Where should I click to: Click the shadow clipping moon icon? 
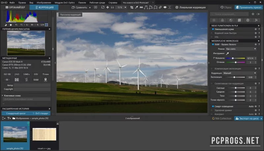coord(5,25)
